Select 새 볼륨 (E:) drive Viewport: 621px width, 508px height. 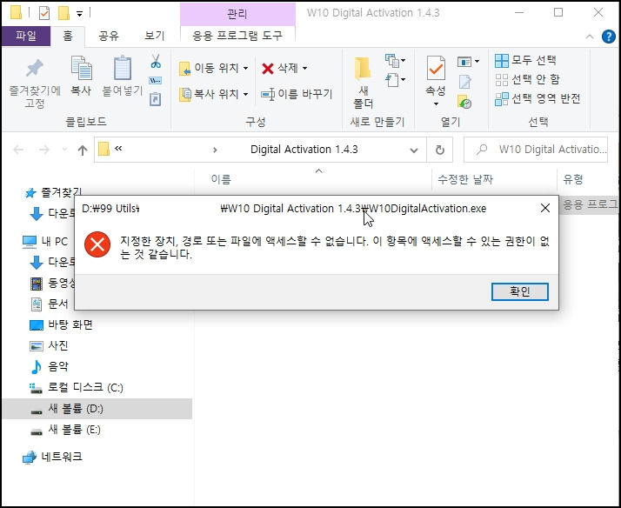coord(66,430)
